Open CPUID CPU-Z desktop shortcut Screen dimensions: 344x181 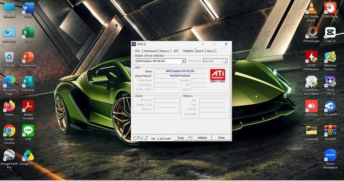(330, 85)
